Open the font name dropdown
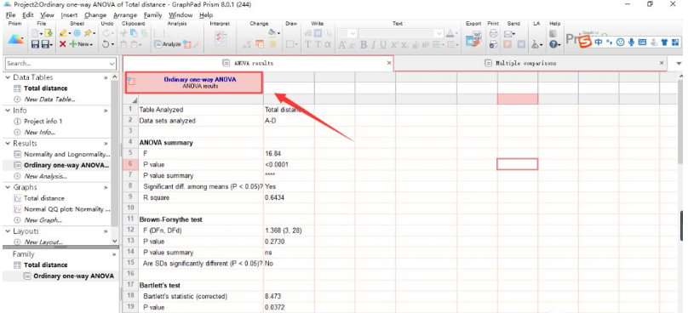This screenshot has height=313, width=688. point(439,33)
